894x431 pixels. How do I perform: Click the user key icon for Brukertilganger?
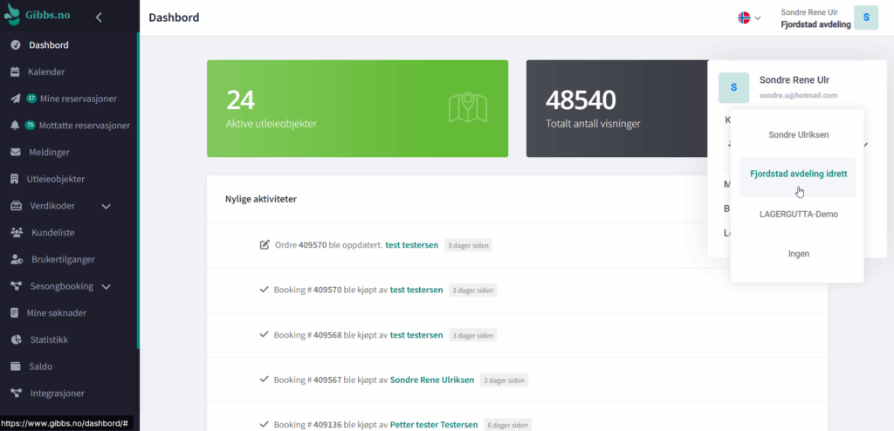(x=17, y=259)
